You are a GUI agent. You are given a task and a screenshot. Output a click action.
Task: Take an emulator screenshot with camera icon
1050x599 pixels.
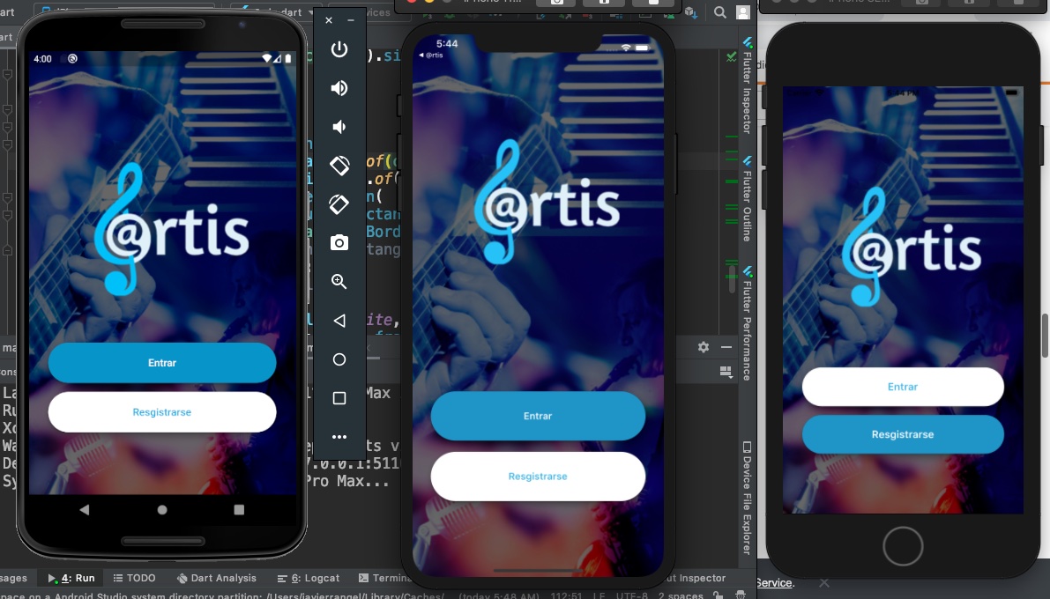[339, 243]
